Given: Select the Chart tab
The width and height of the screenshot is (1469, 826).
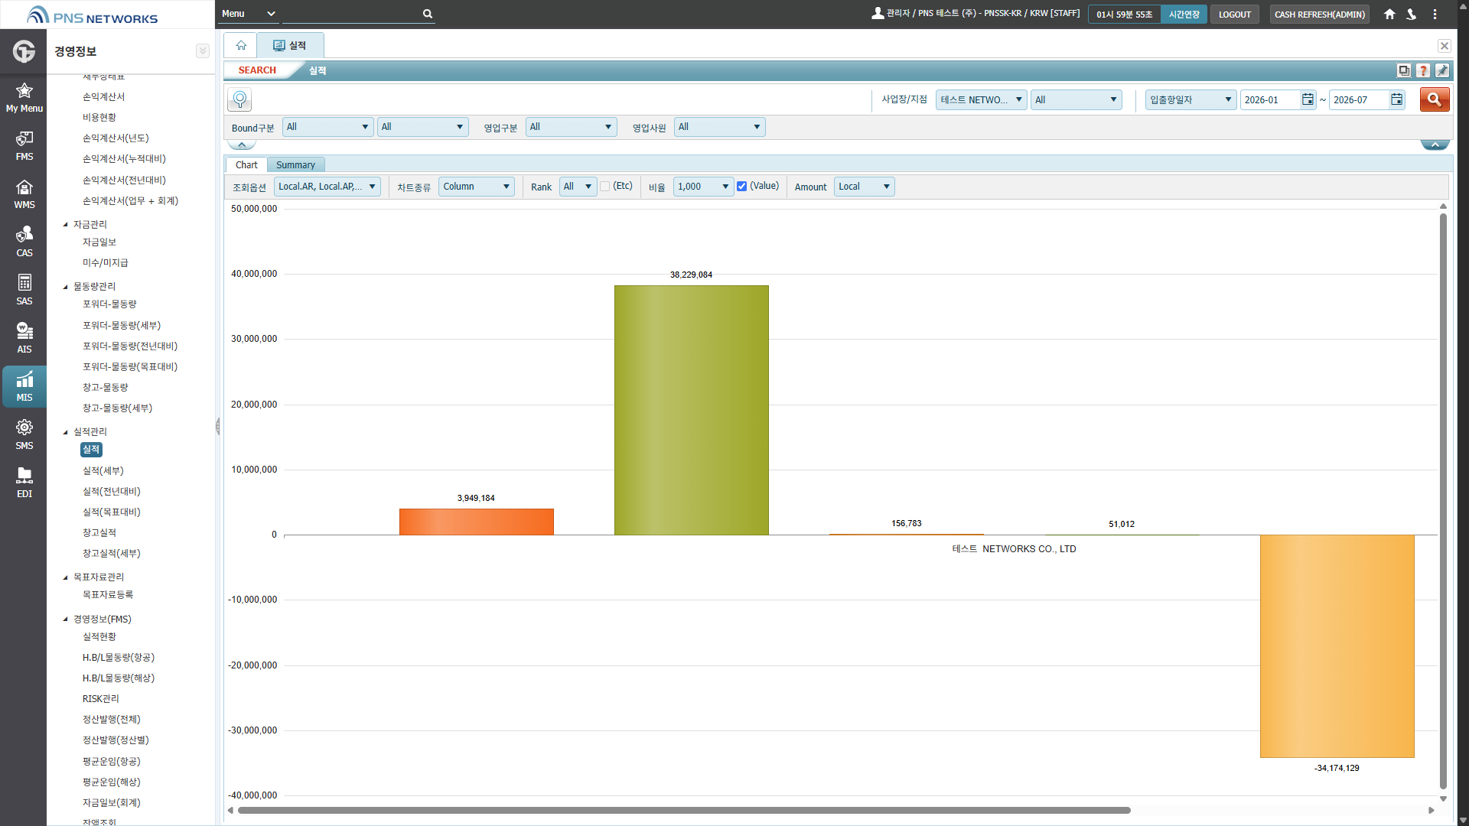Looking at the screenshot, I should (x=246, y=165).
